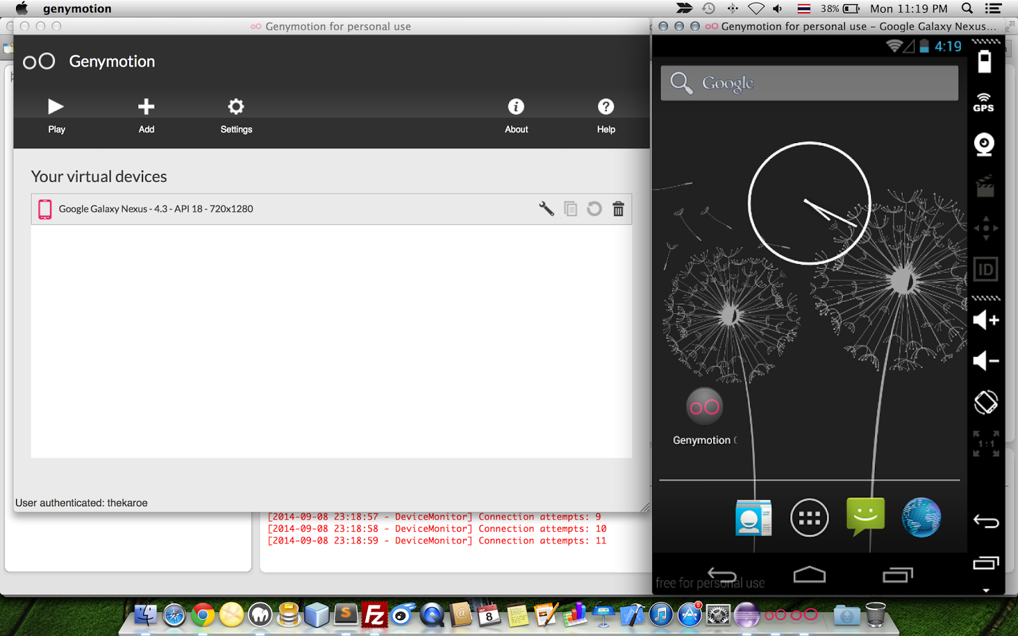Open the emulator device ID widget
This screenshot has width=1018, height=636.
pyautogui.click(x=985, y=270)
